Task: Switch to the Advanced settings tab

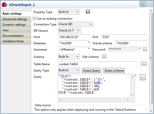Action: [15, 19]
